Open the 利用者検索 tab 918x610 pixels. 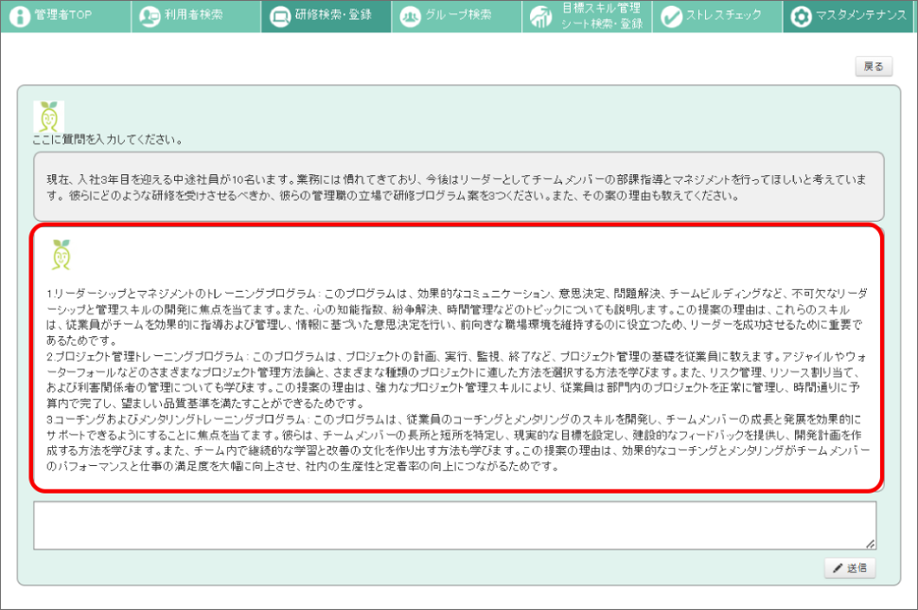point(196,16)
